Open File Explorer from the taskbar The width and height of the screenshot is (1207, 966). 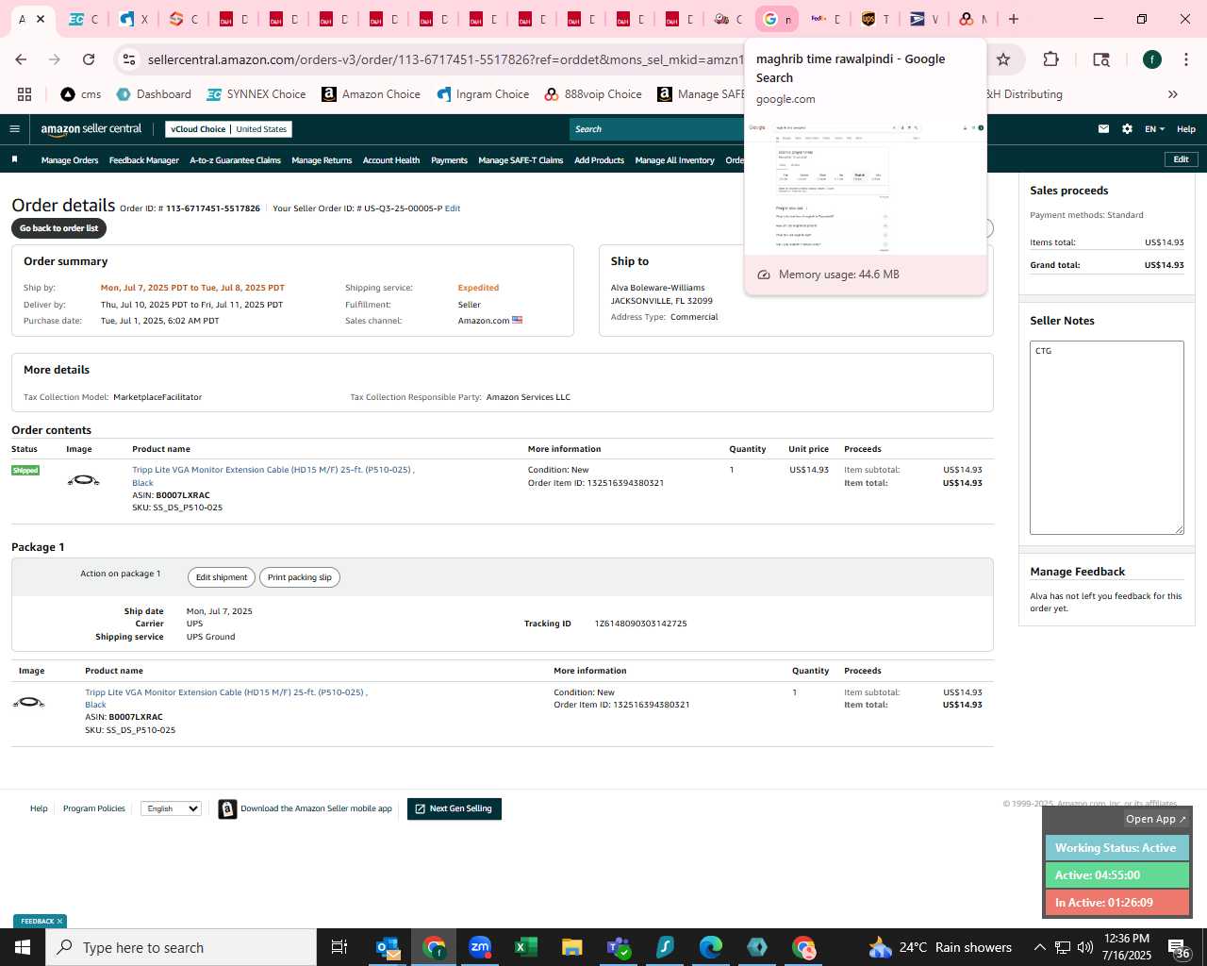pos(572,947)
